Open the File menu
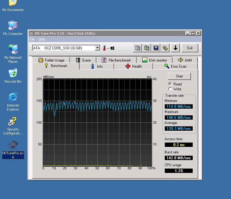The image size is (231, 199). pos(32,39)
